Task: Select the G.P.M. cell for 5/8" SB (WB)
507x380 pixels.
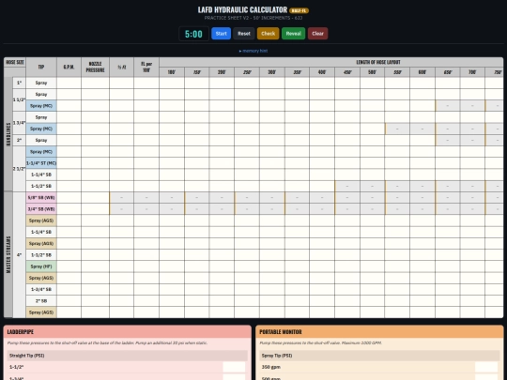Action: click(69, 197)
